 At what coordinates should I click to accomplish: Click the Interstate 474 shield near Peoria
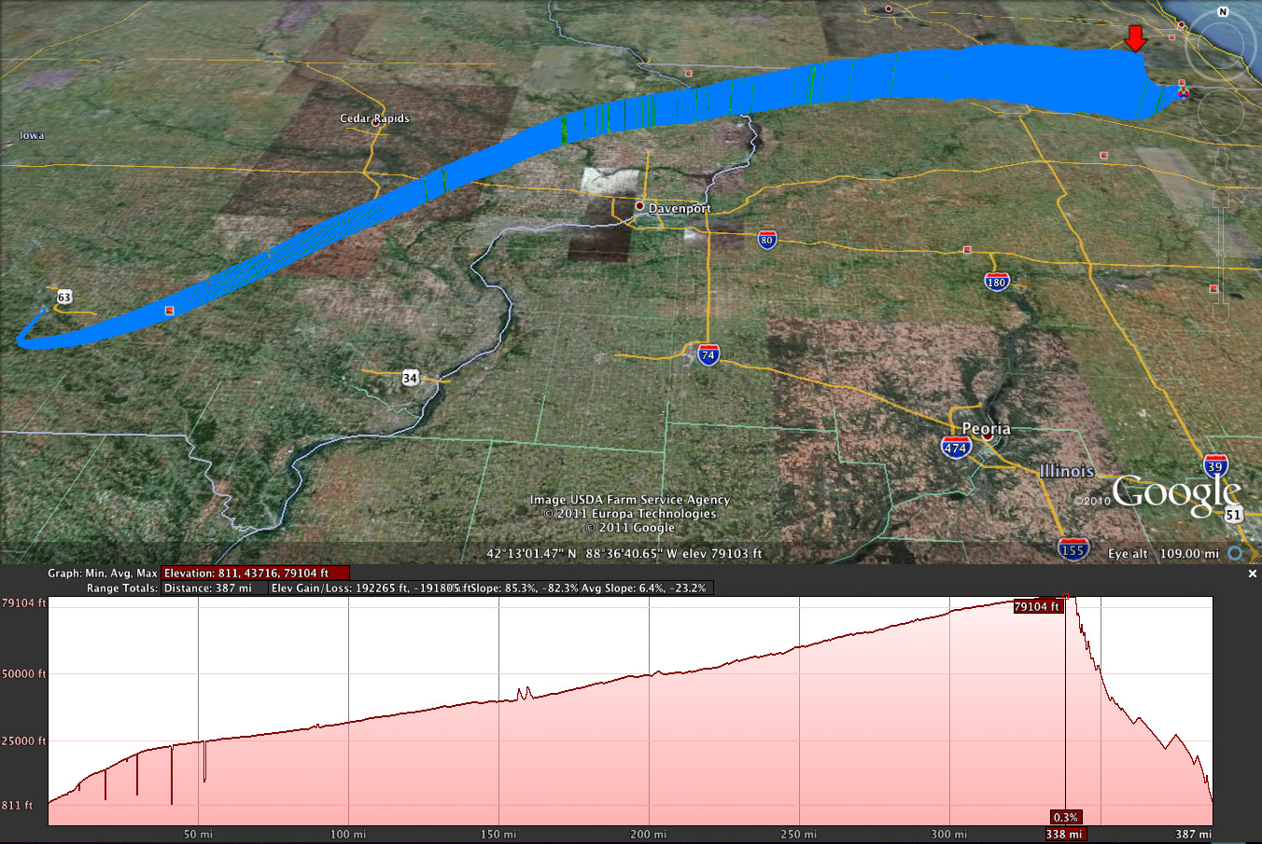point(955,448)
